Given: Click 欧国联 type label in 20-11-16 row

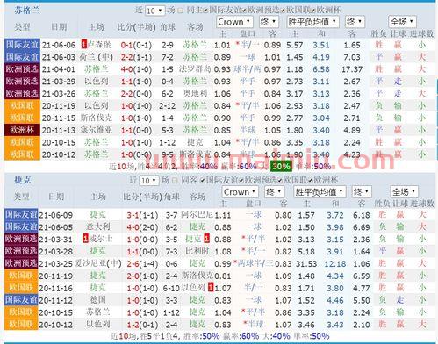Looking at the screenshot, I should click(x=21, y=288).
